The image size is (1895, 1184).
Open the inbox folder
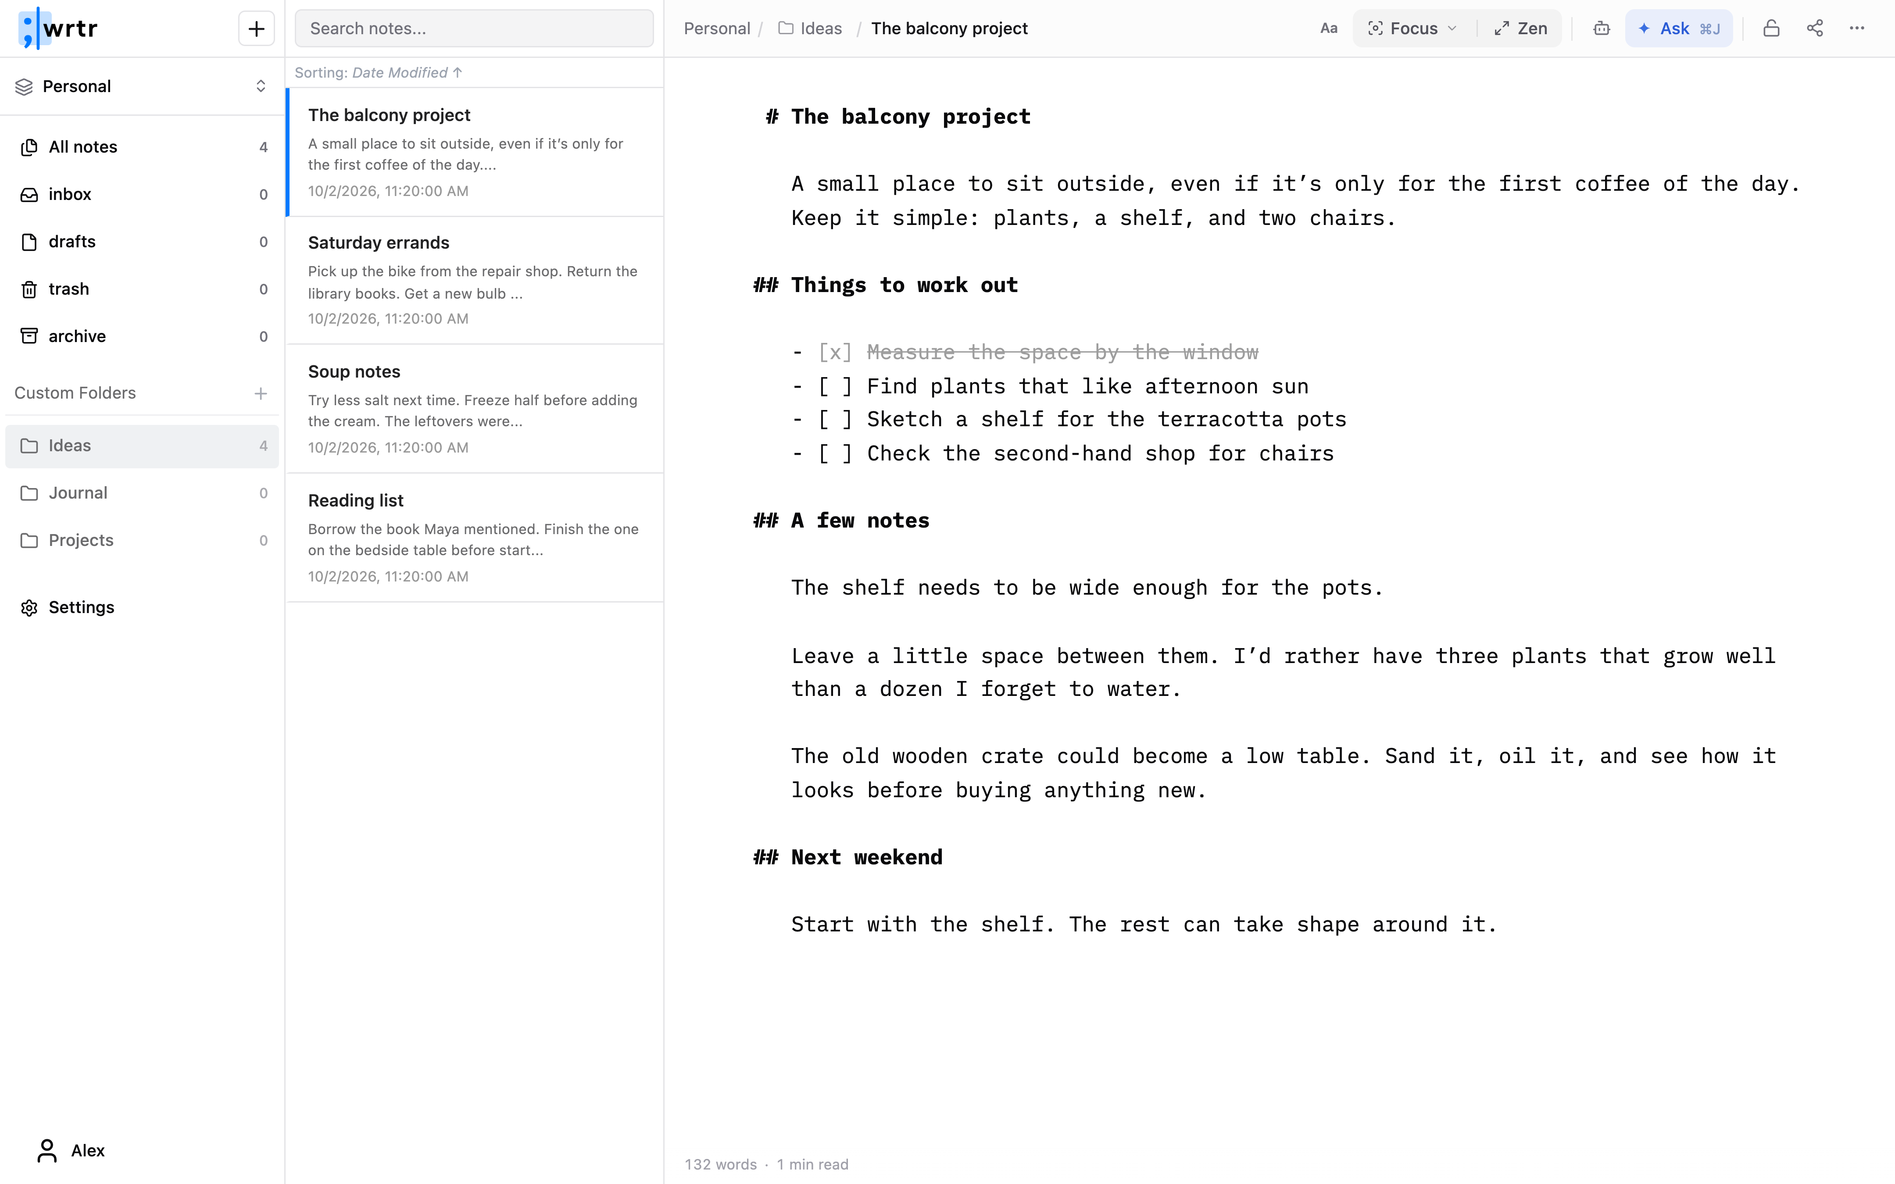coord(142,194)
